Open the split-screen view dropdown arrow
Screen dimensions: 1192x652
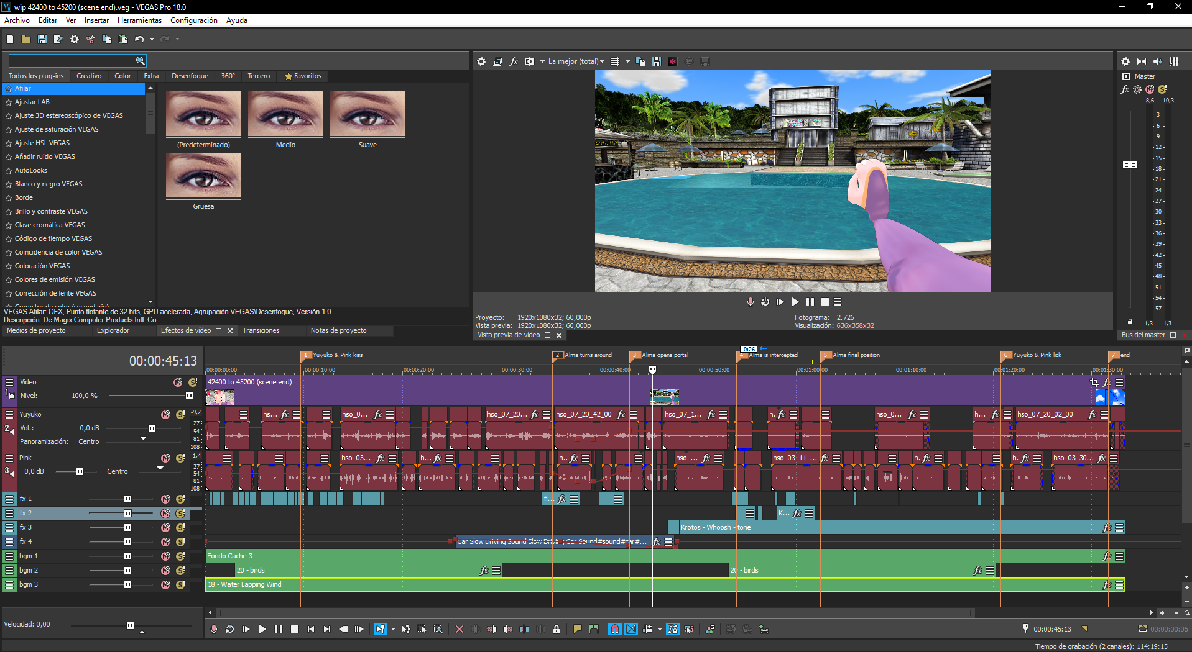pos(542,61)
